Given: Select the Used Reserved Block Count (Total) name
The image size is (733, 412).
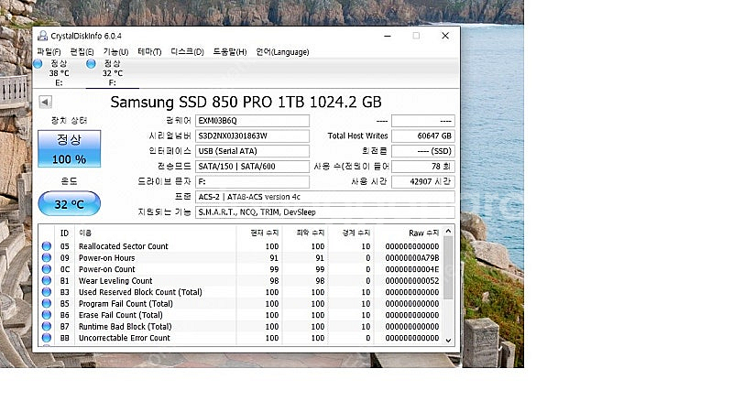Looking at the screenshot, I should tap(140, 292).
